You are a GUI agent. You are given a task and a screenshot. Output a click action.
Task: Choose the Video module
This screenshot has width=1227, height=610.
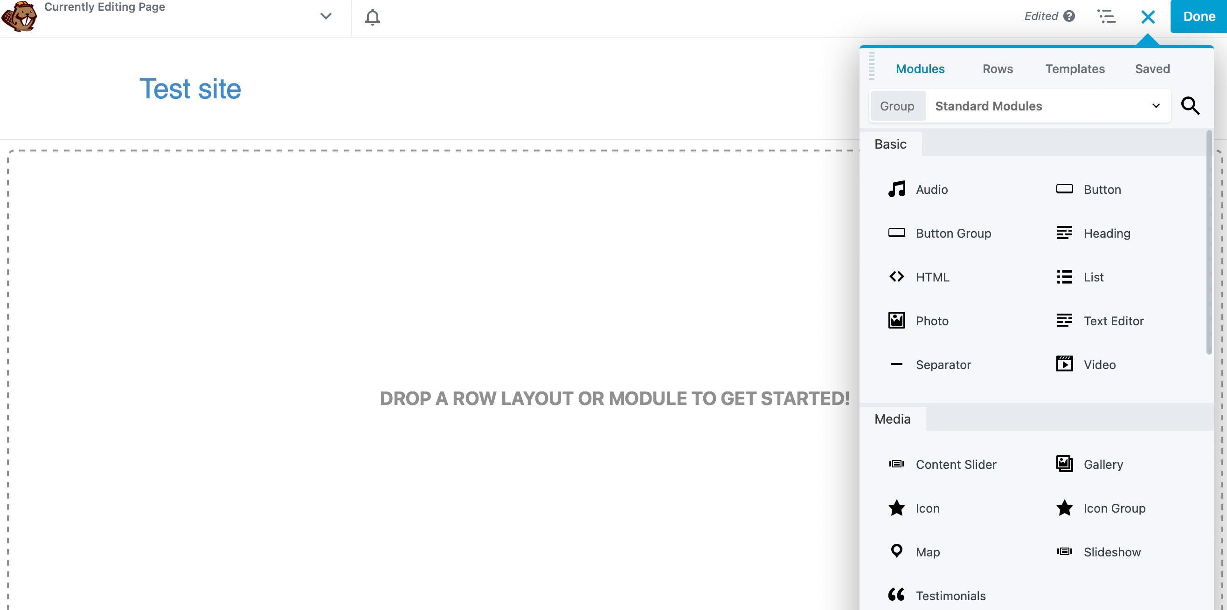click(x=1099, y=364)
